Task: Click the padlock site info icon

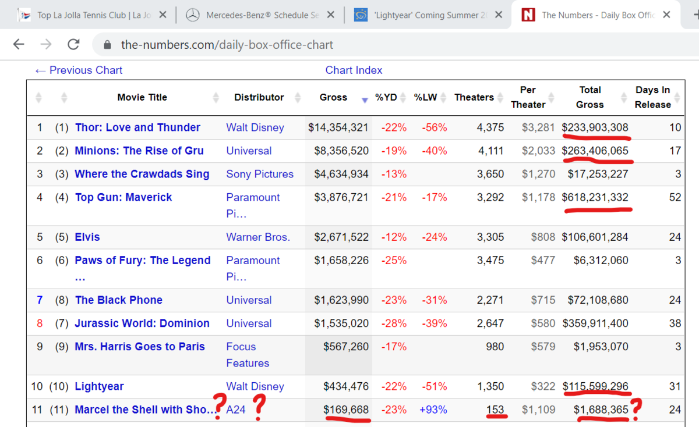Action: [107, 45]
